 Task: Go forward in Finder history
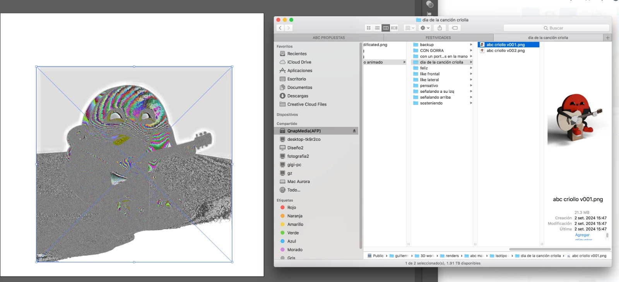point(289,28)
